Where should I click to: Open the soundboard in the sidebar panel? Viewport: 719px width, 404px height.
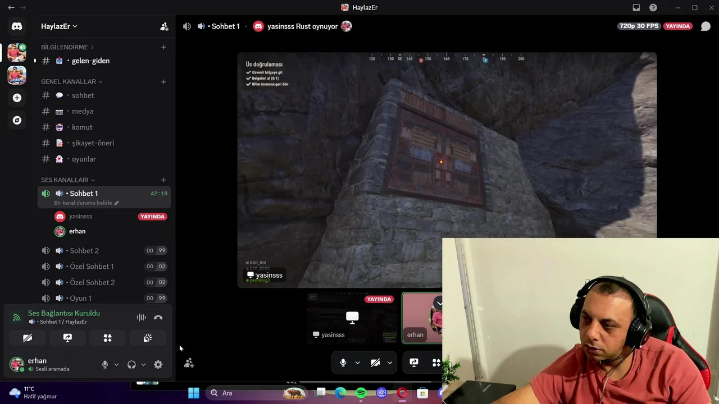click(x=148, y=338)
